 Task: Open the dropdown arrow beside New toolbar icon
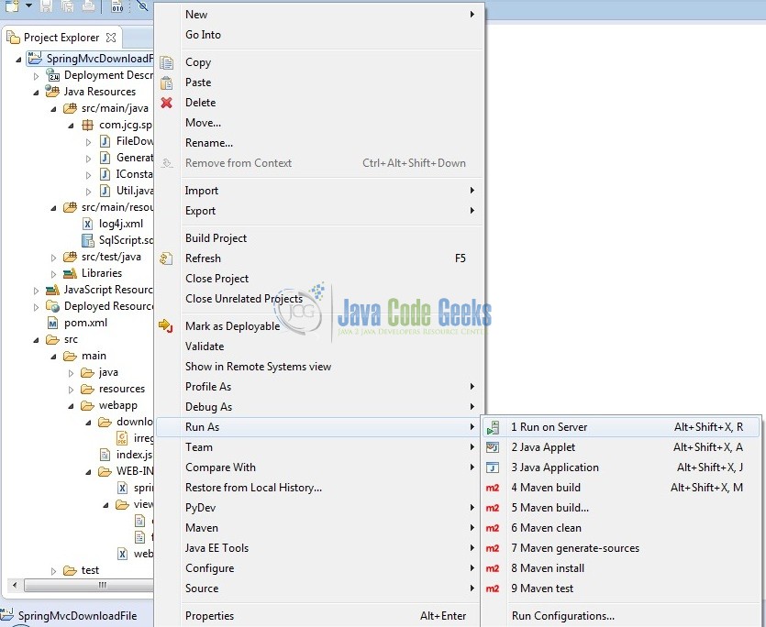tap(28, 5)
